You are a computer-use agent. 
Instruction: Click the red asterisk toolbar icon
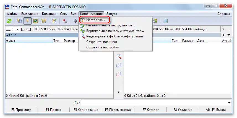[64, 21]
